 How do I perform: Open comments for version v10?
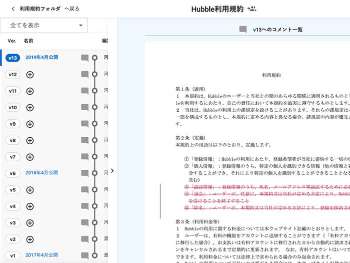coord(85,108)
